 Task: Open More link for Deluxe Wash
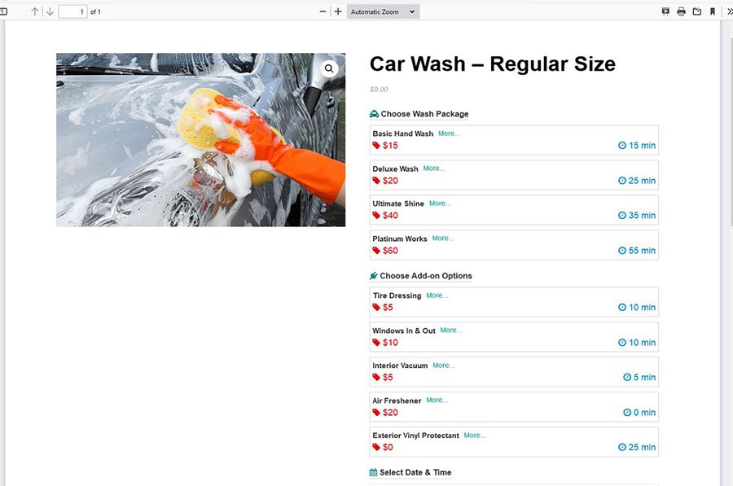point(434,169)
